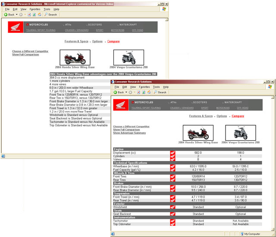
Task: Click Compare link in front window
Action: (x=238, y=116)
